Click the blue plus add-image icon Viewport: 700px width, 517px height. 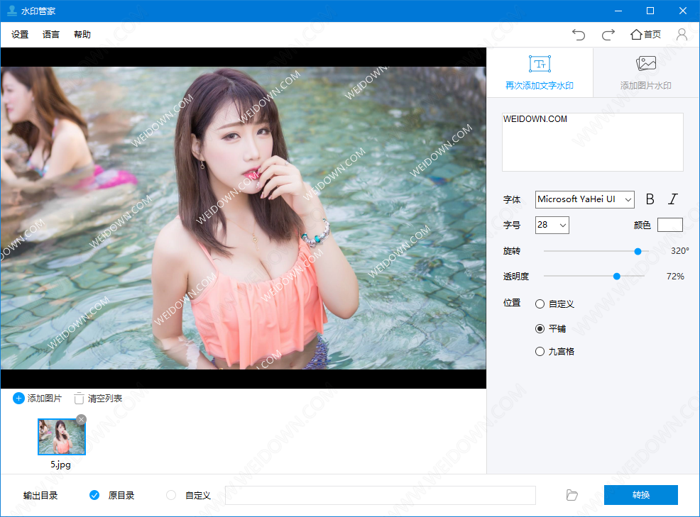click(18, 399)
